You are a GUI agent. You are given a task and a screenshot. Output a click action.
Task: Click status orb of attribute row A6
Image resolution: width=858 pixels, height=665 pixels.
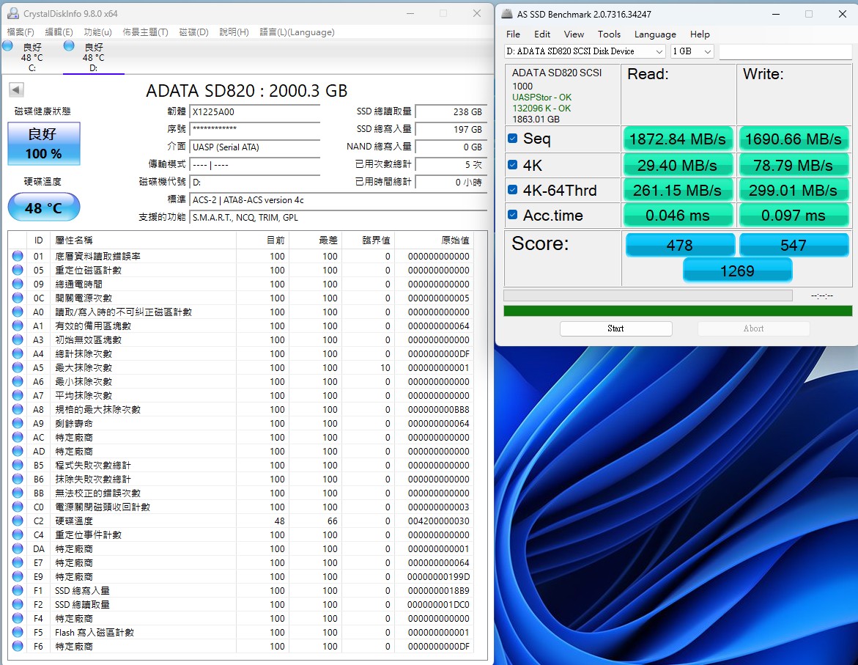click(18, 381)
